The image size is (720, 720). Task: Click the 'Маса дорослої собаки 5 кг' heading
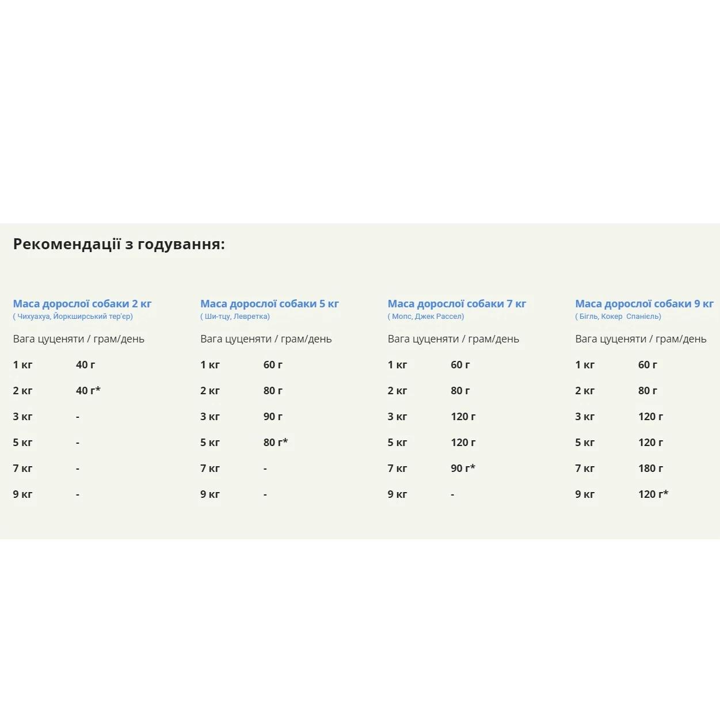pos(269,304)
